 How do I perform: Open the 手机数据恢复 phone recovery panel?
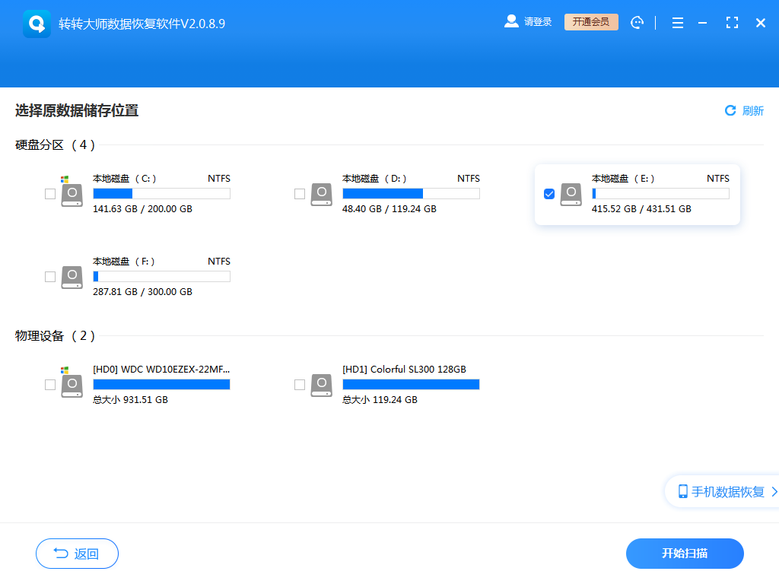pyautogui.click(x=723, y=491)
